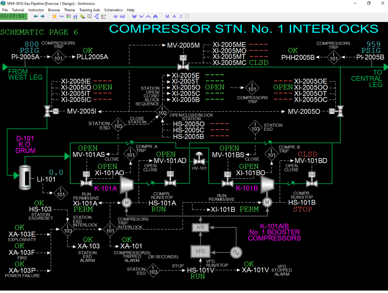The width and height of the screenshot is (388, 293).
Task: Click the single down chevron toolbar icon
Action: pos(142,16)
